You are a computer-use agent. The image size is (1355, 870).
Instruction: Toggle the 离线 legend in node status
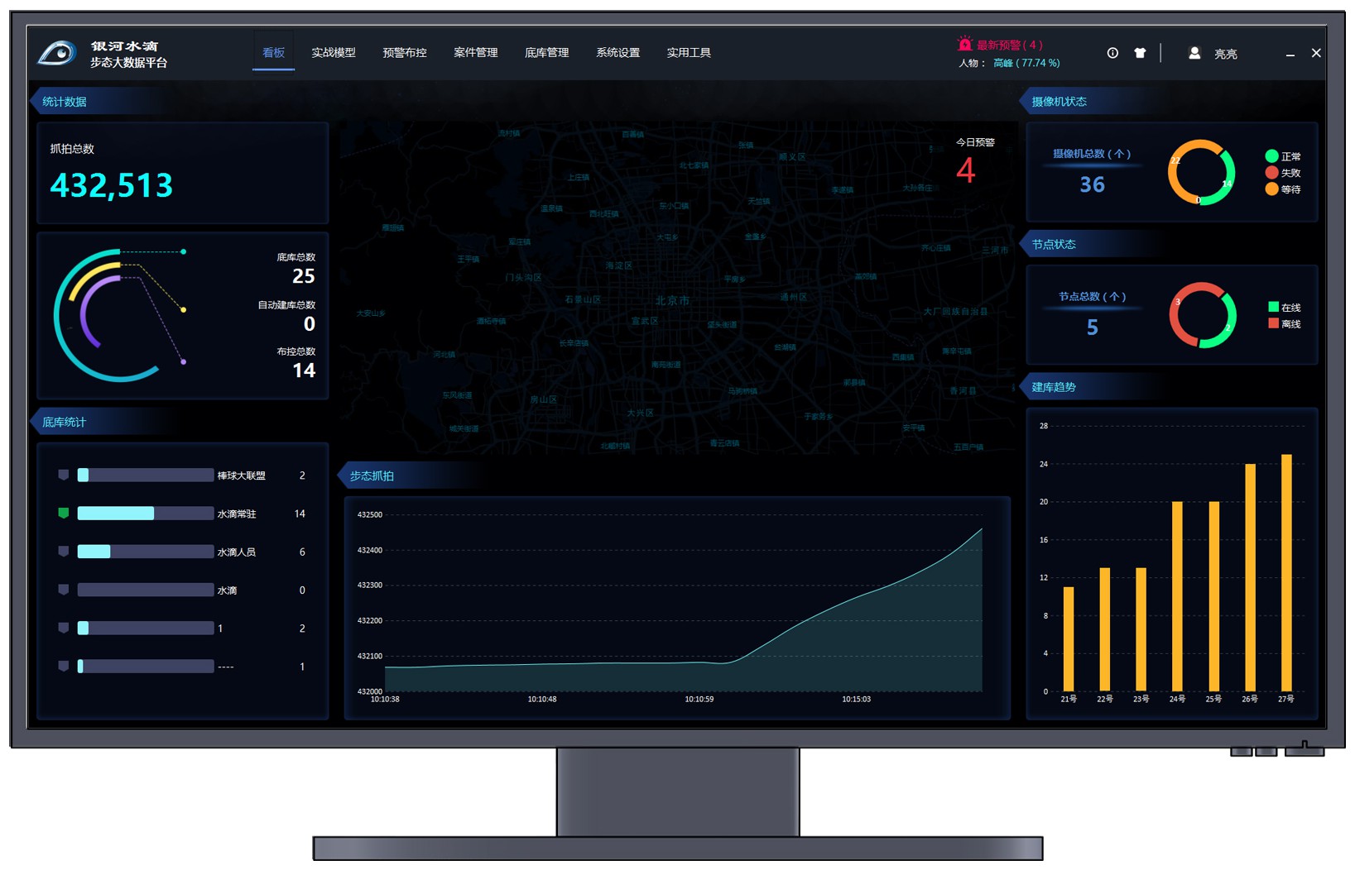1284,324
